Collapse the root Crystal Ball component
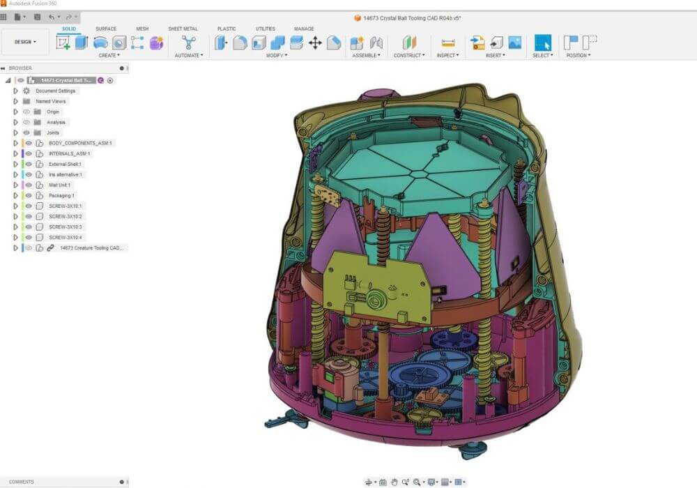Image resolution: width=697 pixels, height=488 pixels. click(8, 80)
